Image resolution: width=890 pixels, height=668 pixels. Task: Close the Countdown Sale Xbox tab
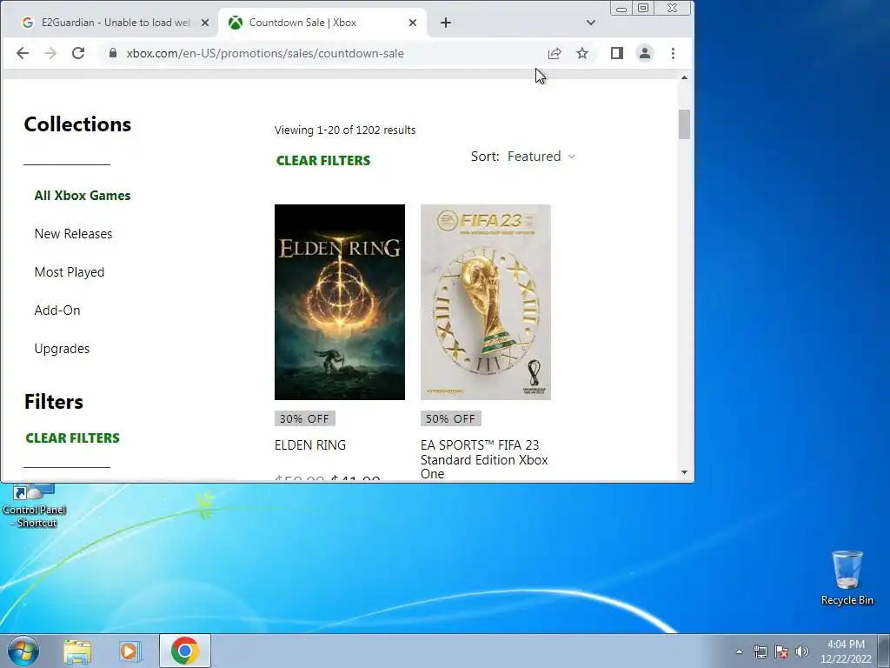pyautogui.click(x=413, y=23)
